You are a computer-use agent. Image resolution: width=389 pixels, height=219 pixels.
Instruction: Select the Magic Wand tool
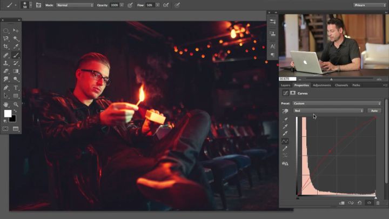point(16,38)
